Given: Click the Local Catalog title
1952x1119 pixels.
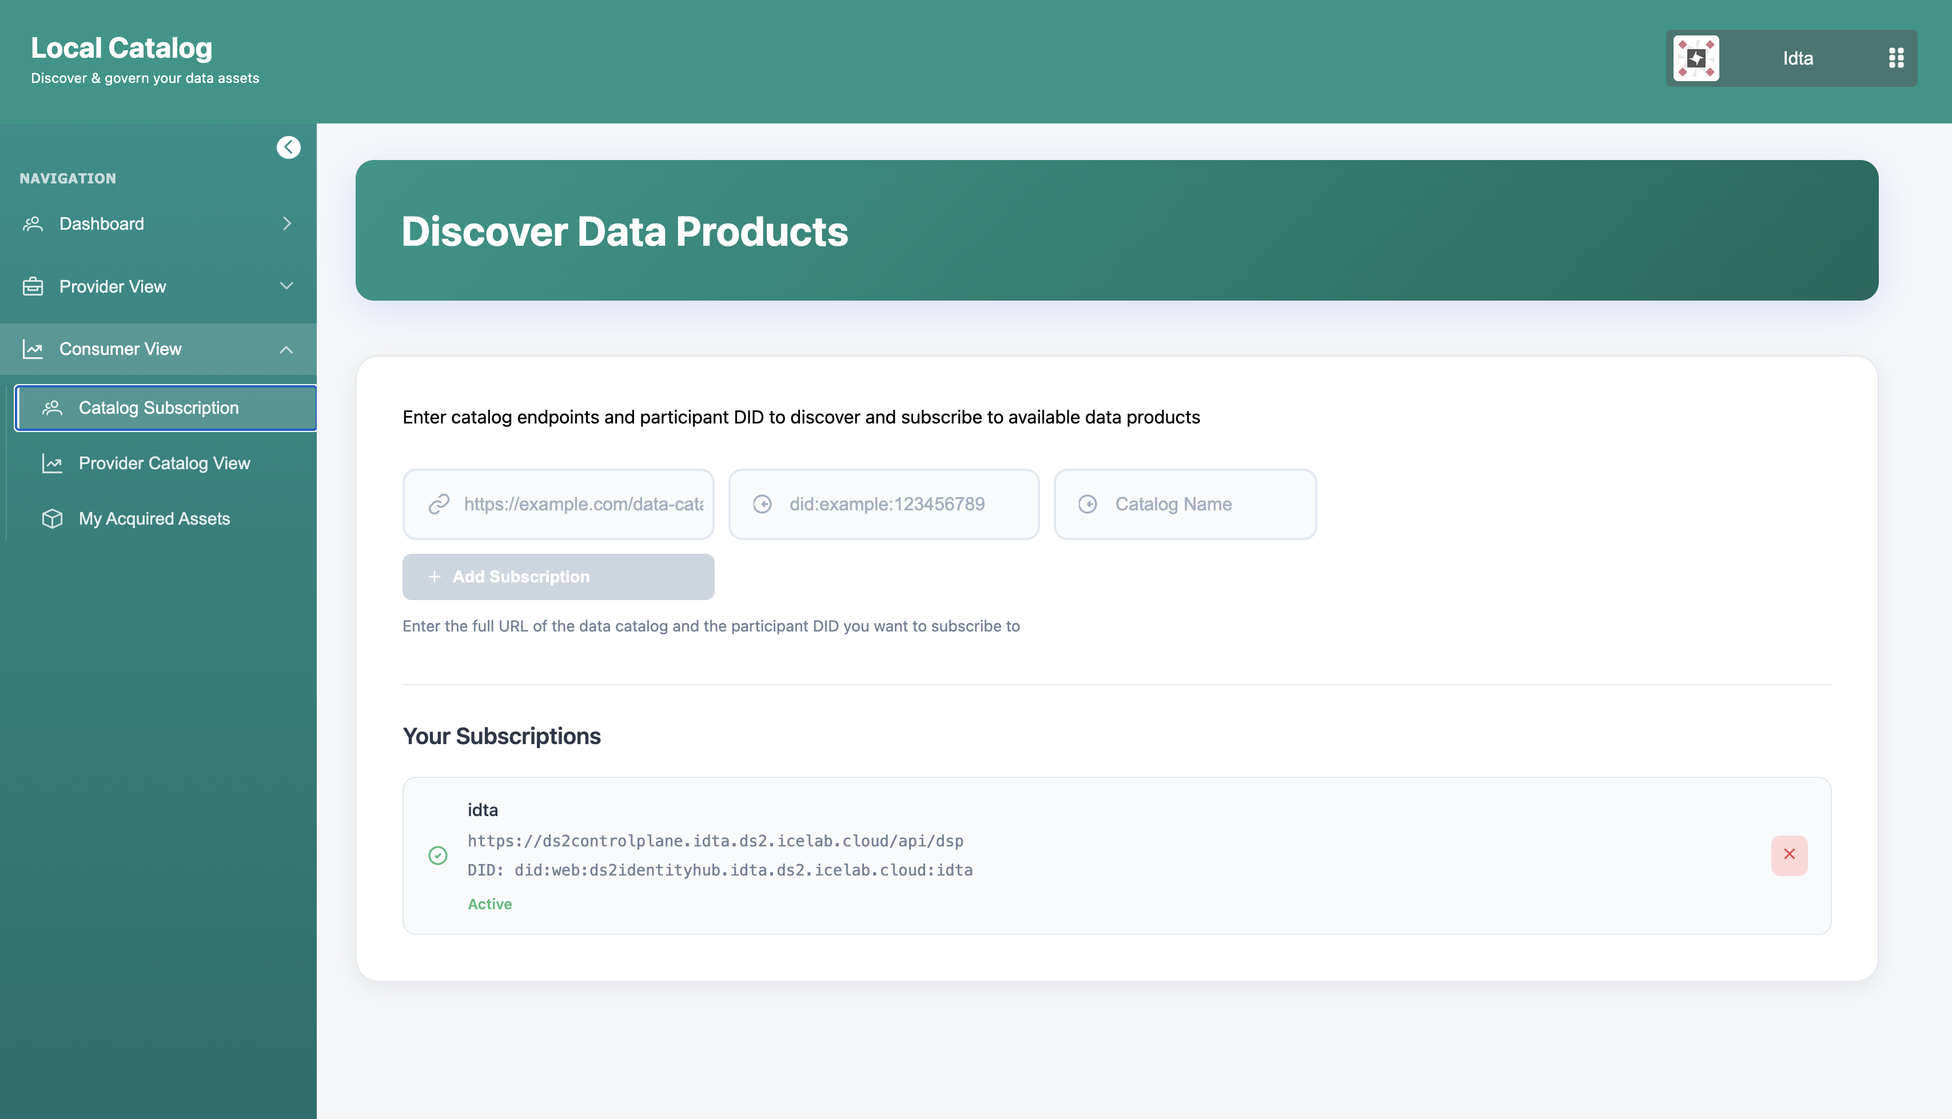Looking at the screenshot, I should pyautogui.click(x=121, y=47).
